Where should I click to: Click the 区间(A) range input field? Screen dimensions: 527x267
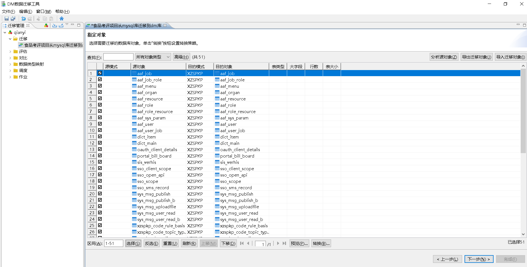114,243
